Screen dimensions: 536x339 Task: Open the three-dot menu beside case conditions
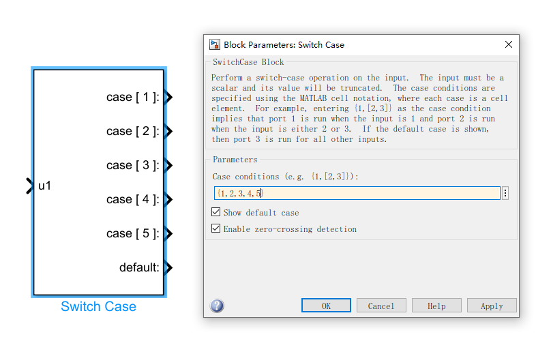point(505,193)
